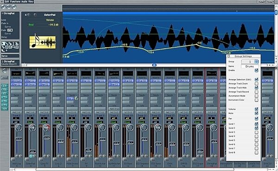Enable the Send 3 checkbox
Screen dimensions: 278x171
[256, 132]
